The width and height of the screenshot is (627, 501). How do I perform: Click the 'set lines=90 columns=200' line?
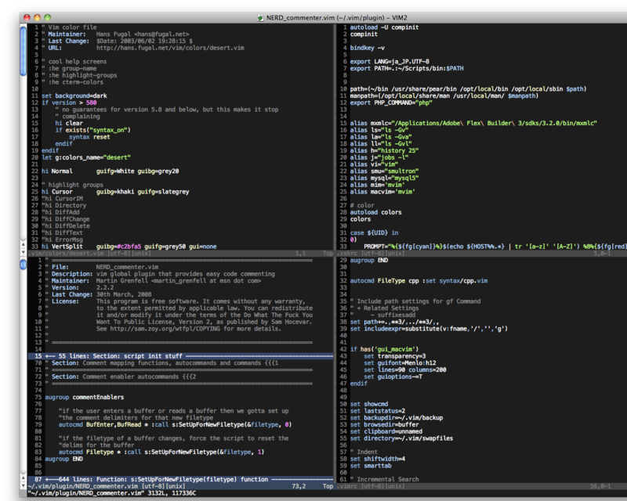coord(405,370)
